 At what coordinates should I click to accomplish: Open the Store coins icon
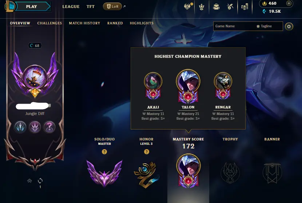pos(245,7)
